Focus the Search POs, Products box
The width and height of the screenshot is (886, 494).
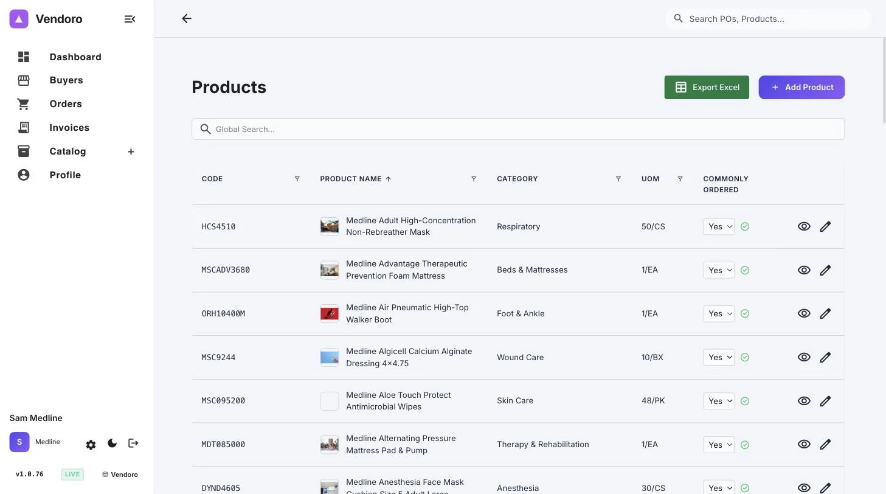pos(769,19)
